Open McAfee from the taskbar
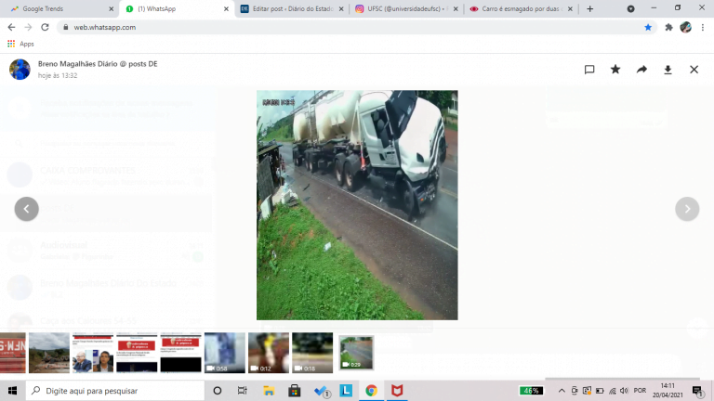714x401 pixels. 397,391
